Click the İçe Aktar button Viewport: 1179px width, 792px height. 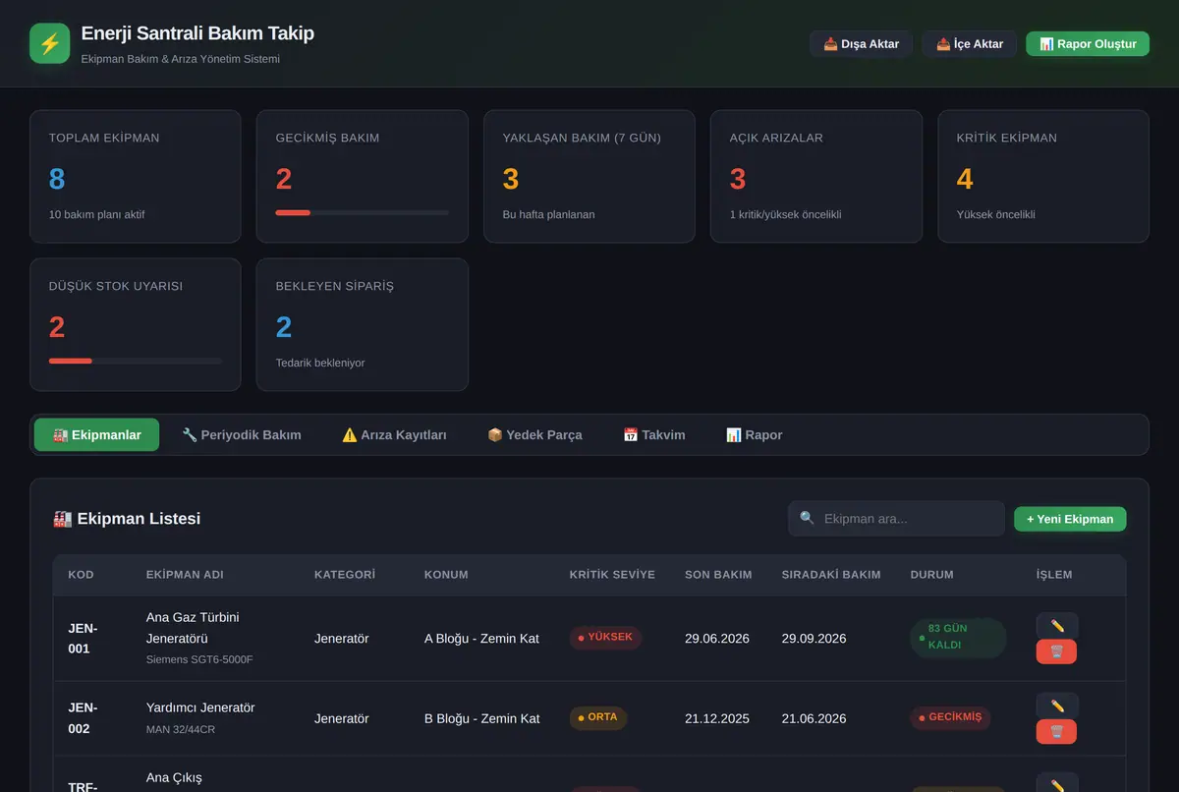pos(970,43)
